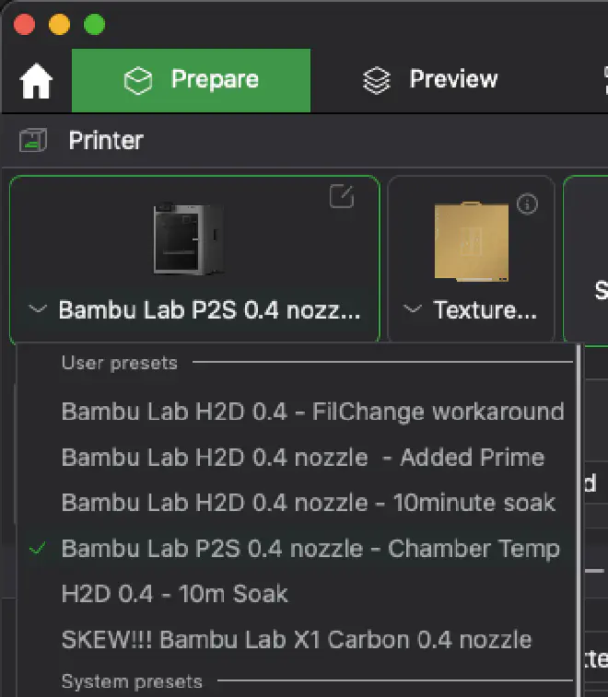This screenshot has width=608, height=697.
Task: Select checked P2S 0.4 nozzle Chamber Temp preset
Action: pyautogui.click(x=310, y=549)
